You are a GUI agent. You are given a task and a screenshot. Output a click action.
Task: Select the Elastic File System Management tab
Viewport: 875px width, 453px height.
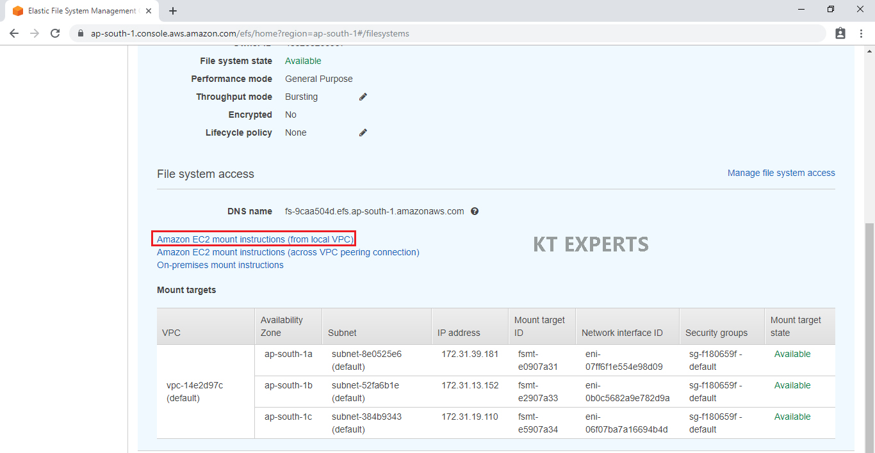[82, 11]
